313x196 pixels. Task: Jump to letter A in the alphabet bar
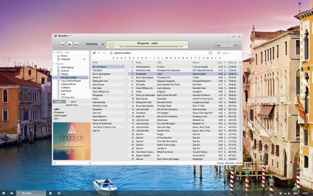117,58
